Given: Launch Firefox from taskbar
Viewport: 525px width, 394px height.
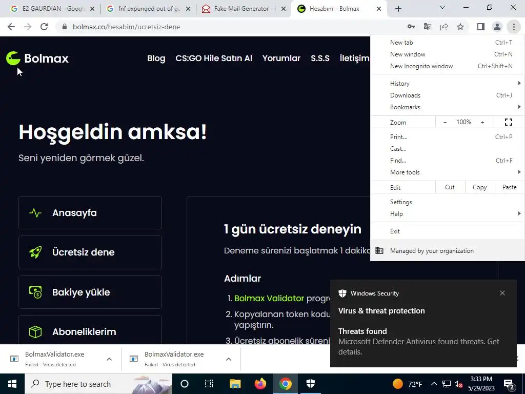Looking at the screenshot, I should [260, 384].
